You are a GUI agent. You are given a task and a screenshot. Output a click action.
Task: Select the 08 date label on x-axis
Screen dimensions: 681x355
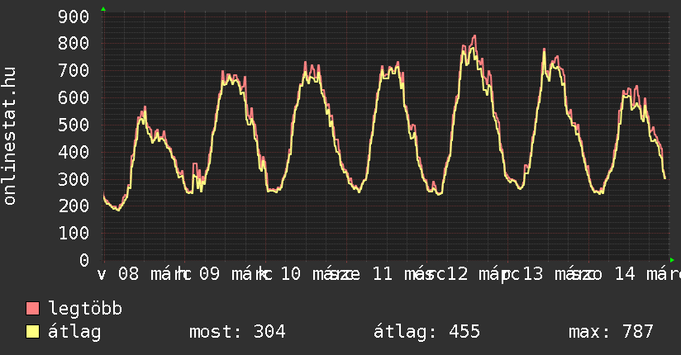coord(129,274)
